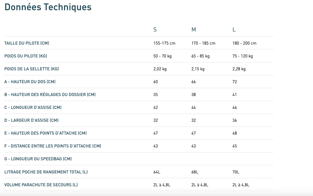Click 'E - Hauteur des points d'attache' label
The width and height of the screenshot is (313, 196).
pyautogui.click(x=45, y=133)
